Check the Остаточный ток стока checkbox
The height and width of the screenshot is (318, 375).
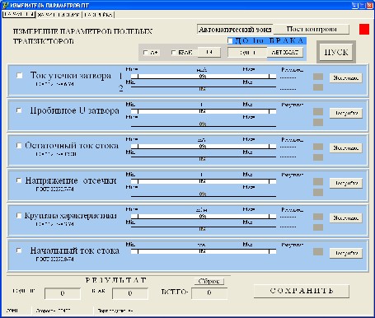19,145
